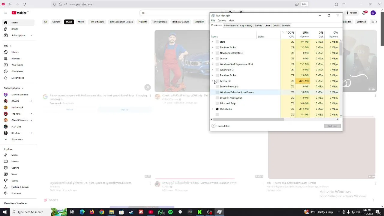Open Your videos in the sidebar
This screenshot has width=384, height=216.
pos(18,65)
